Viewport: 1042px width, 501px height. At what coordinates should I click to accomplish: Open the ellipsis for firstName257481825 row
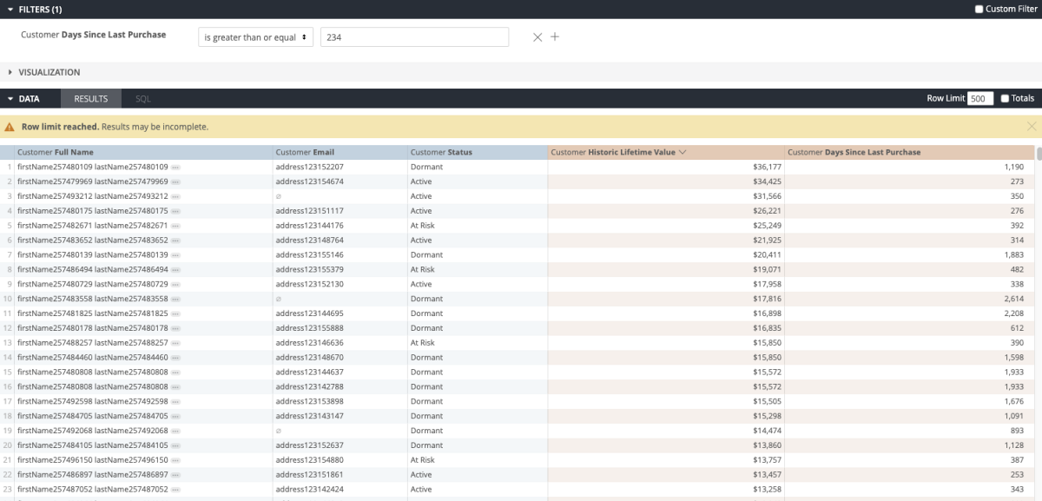(x=175, y=313)
